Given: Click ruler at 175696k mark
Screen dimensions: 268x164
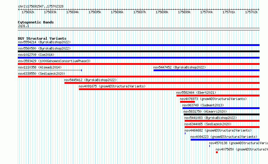Looking at the screenshot, I should [117, 12].
